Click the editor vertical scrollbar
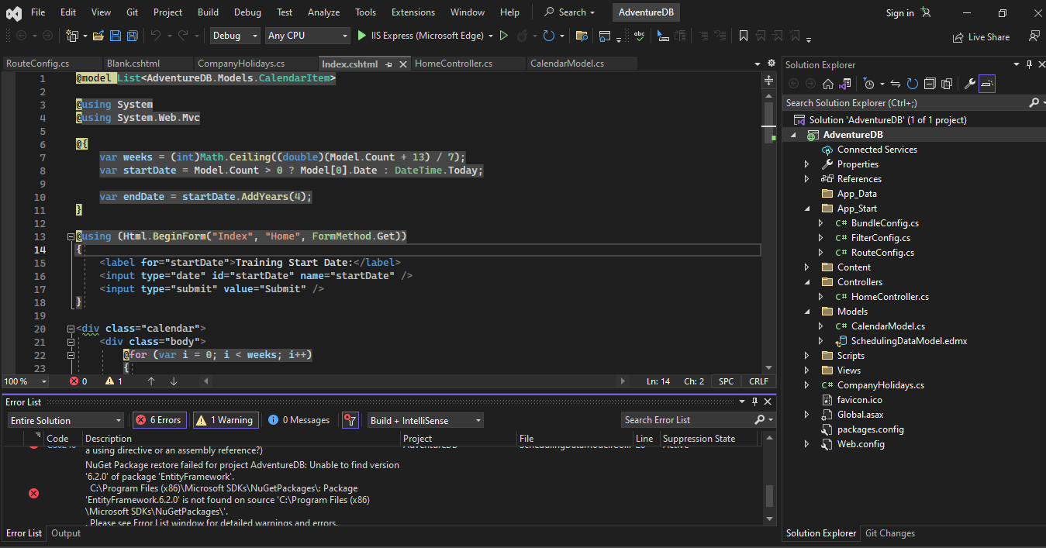Viewport: 1046px width, 548px height. [769, 233]
